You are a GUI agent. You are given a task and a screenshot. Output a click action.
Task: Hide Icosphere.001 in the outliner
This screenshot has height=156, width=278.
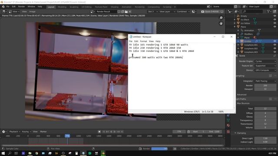[x=275, y=45]
